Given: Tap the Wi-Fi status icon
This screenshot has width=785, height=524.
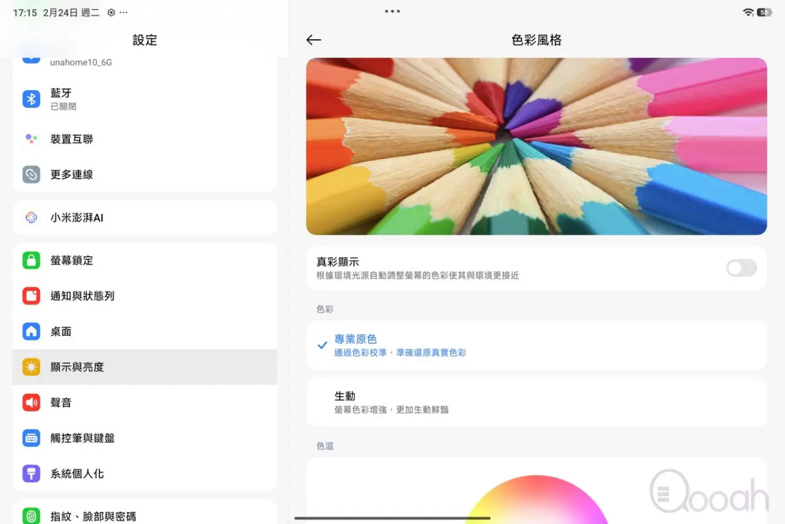Looking at the screenshot, I should [748, 12].
